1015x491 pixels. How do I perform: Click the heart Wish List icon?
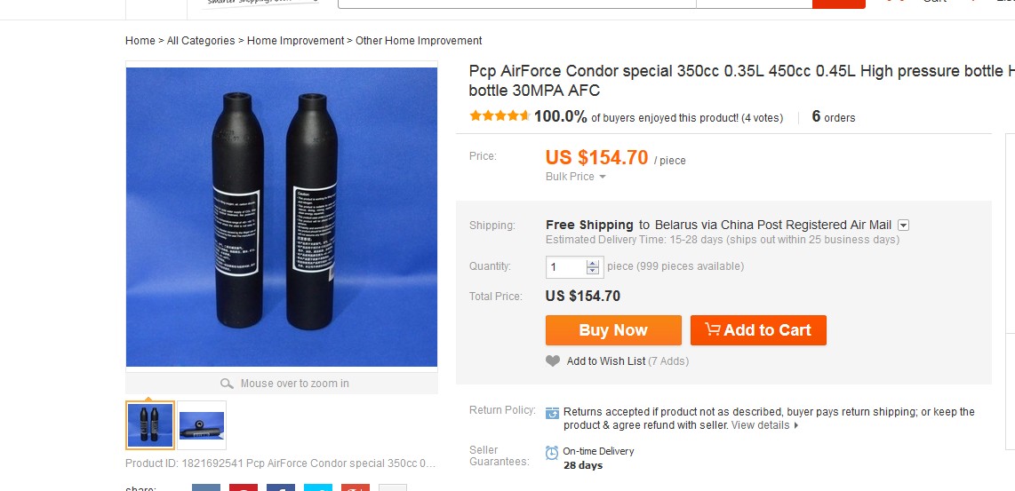click(553, 361)
